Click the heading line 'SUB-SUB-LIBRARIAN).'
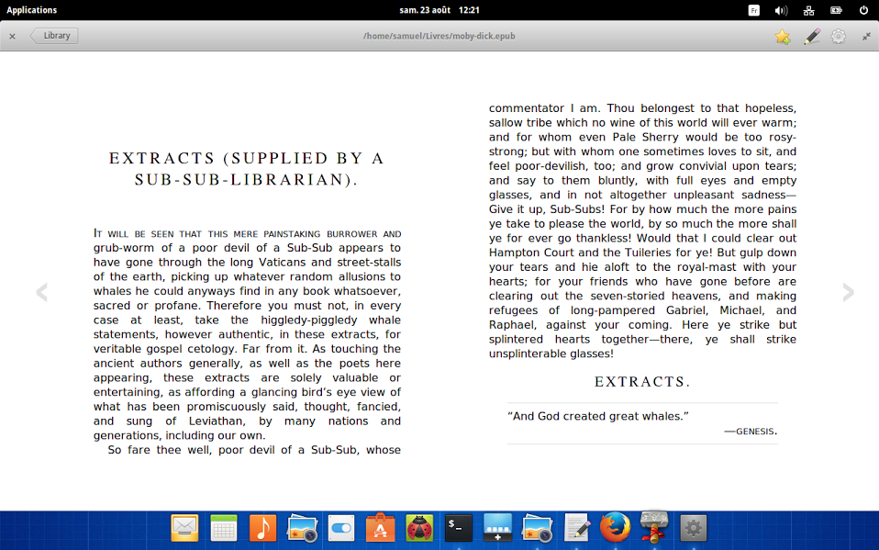 (x=246, y=180)
